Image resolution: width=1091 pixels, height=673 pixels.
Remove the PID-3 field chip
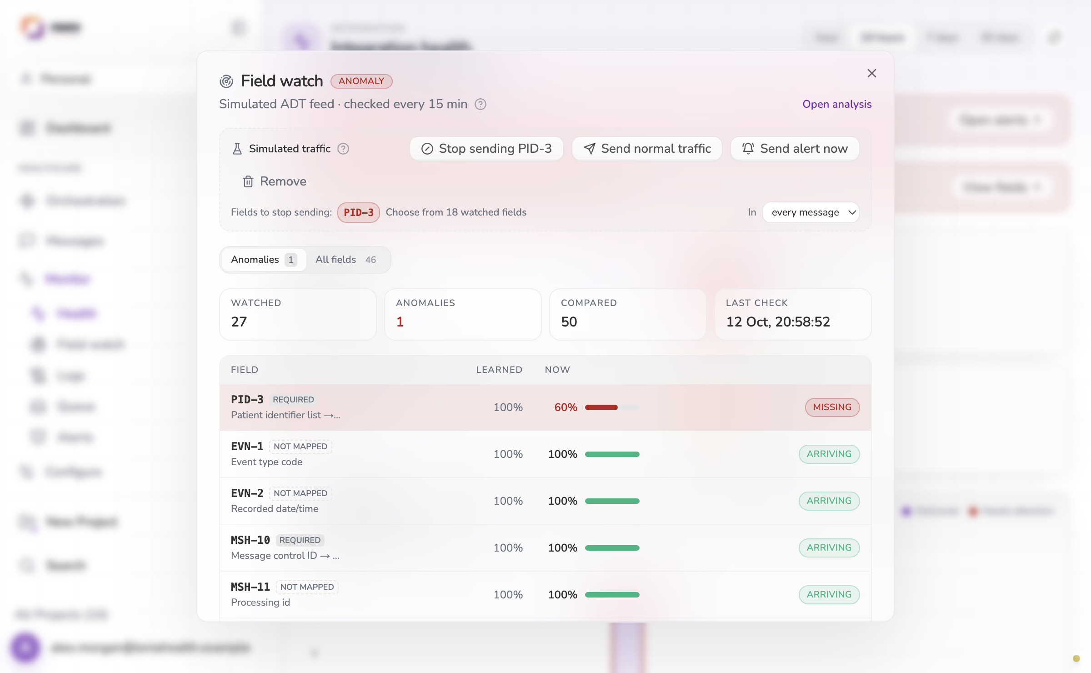click(359, 212)
